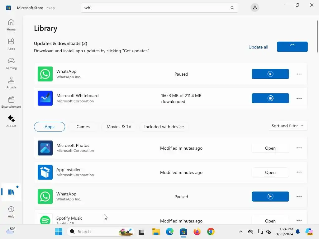Open more options for App Installer
Viewport: 319px width, 239px height.
click(x=299, y=172)
